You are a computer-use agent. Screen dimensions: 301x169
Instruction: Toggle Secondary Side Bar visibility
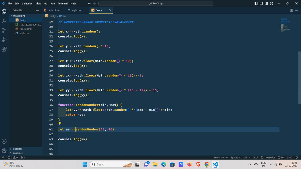click(x=266, y=3)
